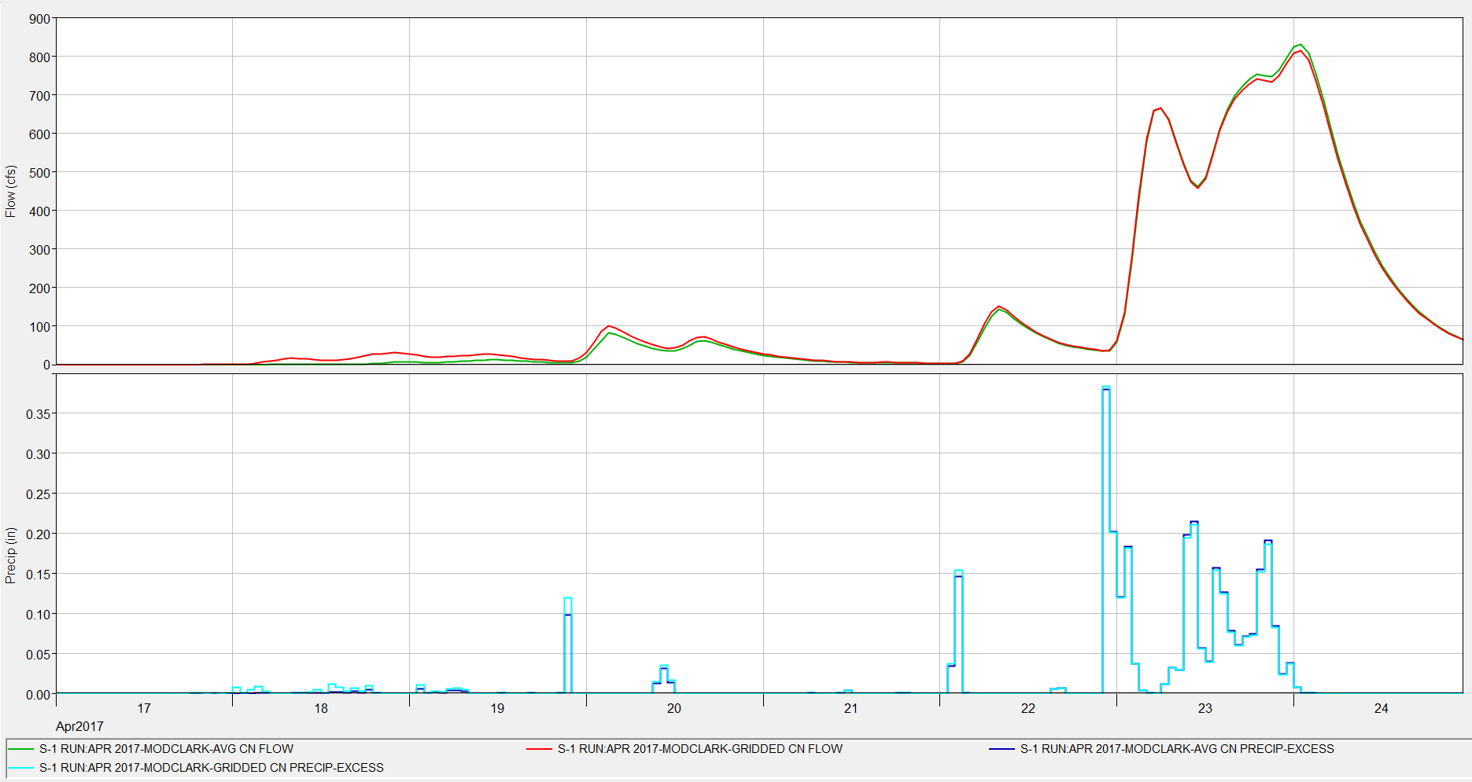Click the cyan GRIDDED CN PRECIP-EXCESS legend line
1472x782 pixels.
click(21, 768)
